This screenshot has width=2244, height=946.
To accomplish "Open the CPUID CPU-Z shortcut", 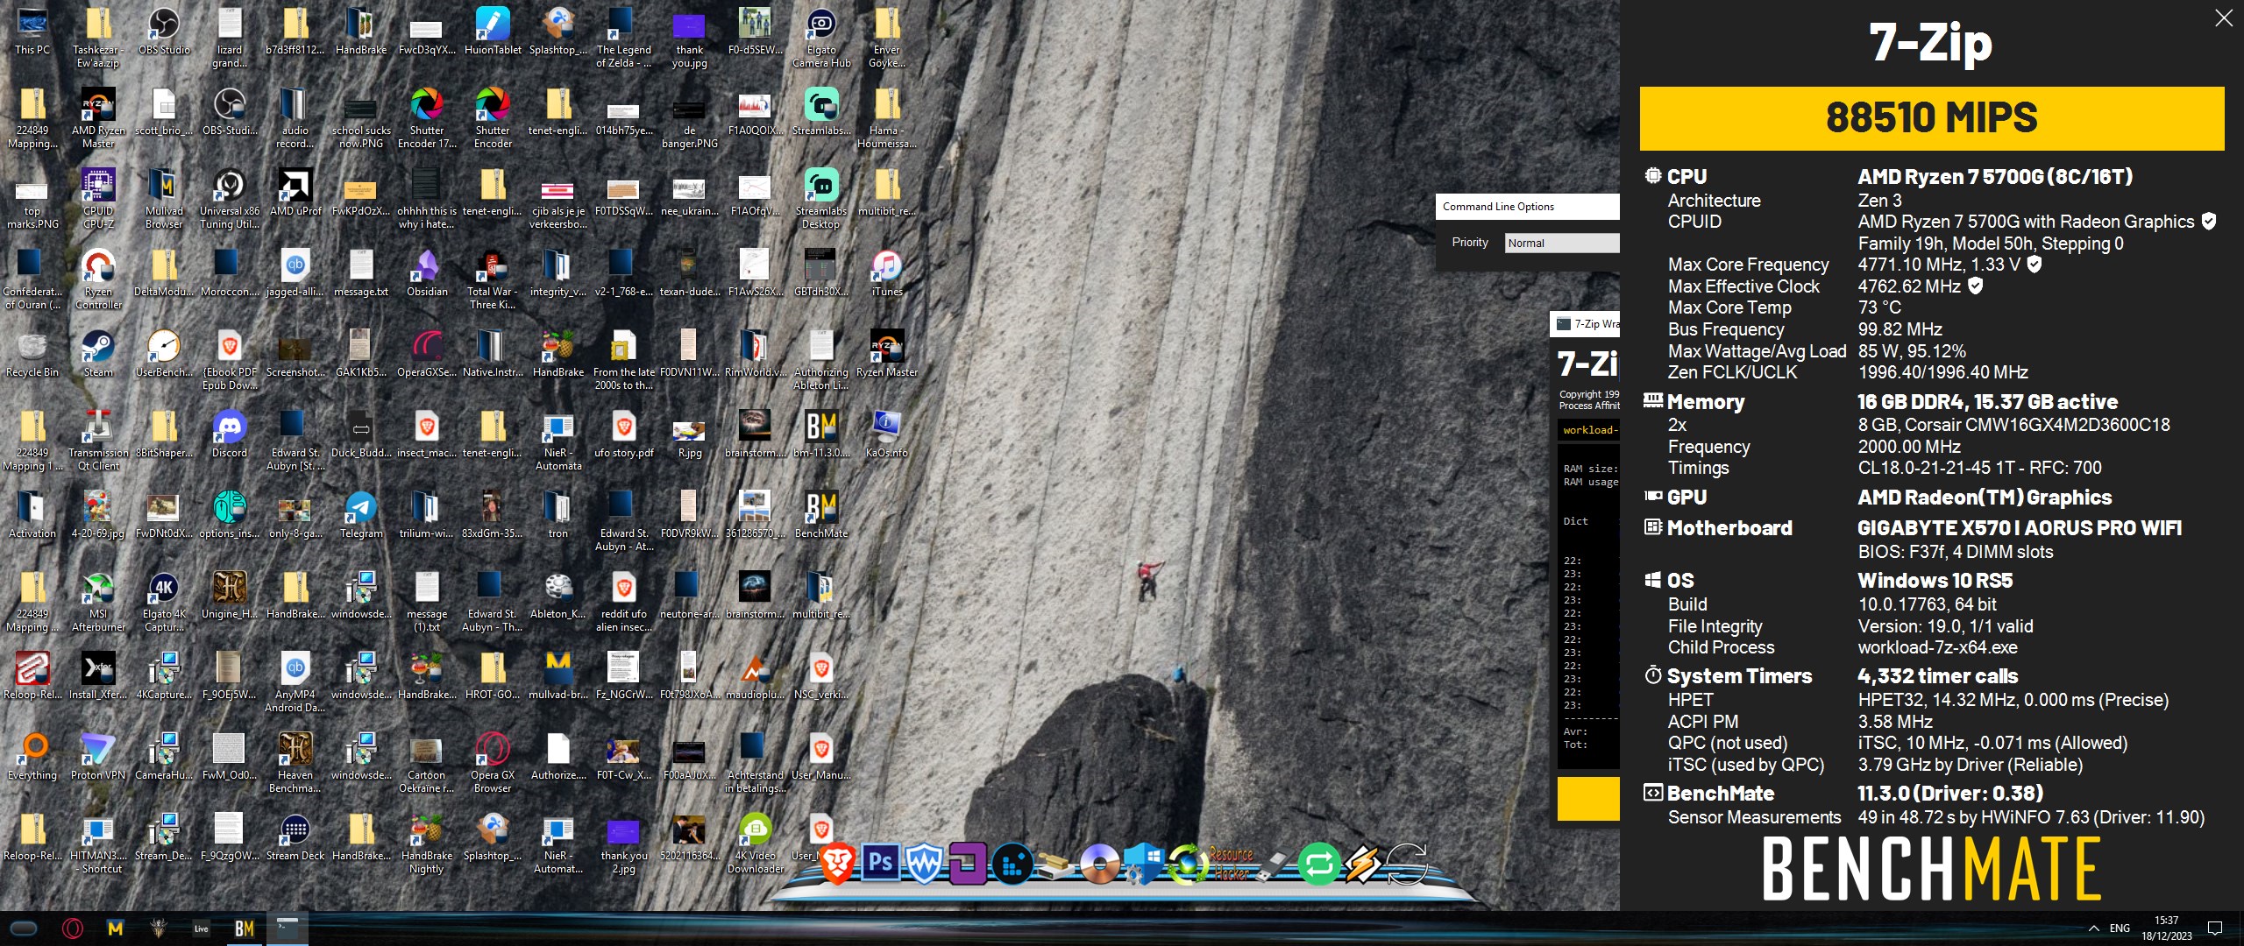I will [98, 200].
